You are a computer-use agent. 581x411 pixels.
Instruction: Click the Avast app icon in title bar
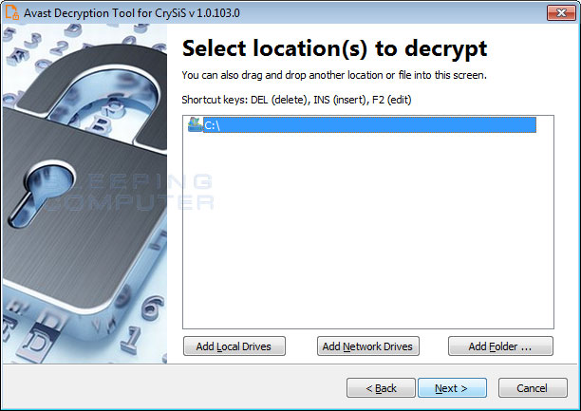(11, 11)
